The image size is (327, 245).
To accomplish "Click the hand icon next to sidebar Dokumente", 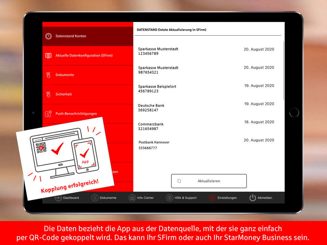I will point(48,75).
